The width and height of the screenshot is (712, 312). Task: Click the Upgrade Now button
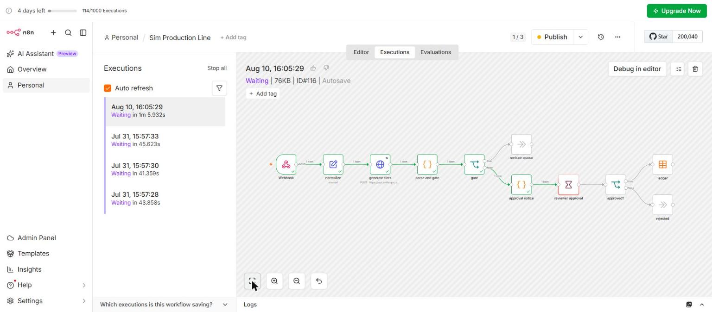click(x=677, y=11)
